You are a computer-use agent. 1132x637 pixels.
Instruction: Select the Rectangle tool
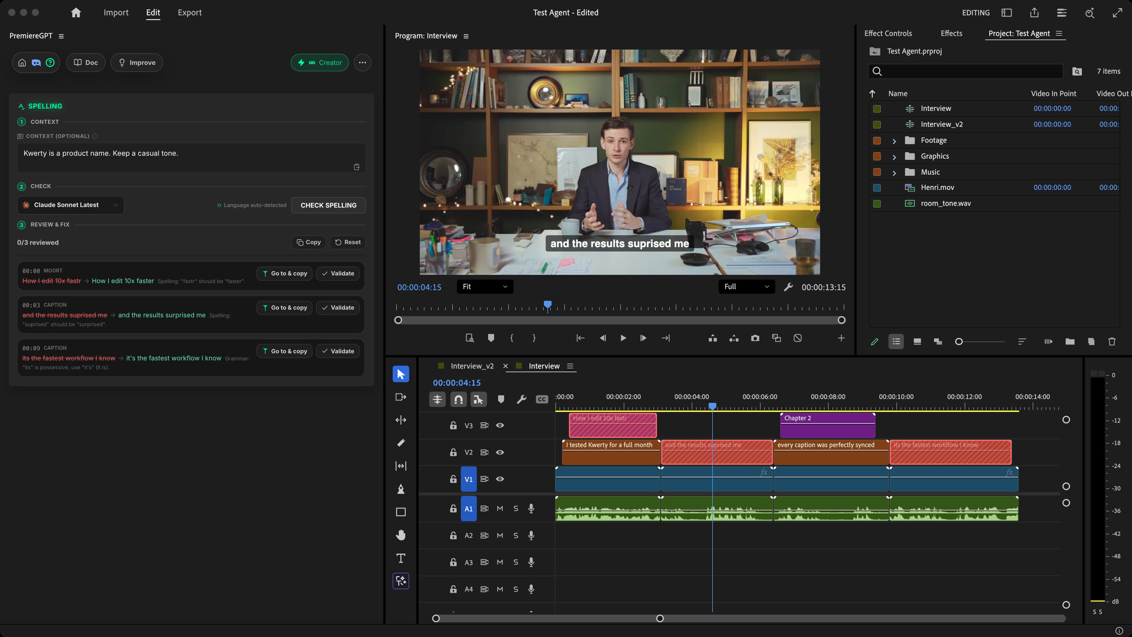click(x=401, y=512)
